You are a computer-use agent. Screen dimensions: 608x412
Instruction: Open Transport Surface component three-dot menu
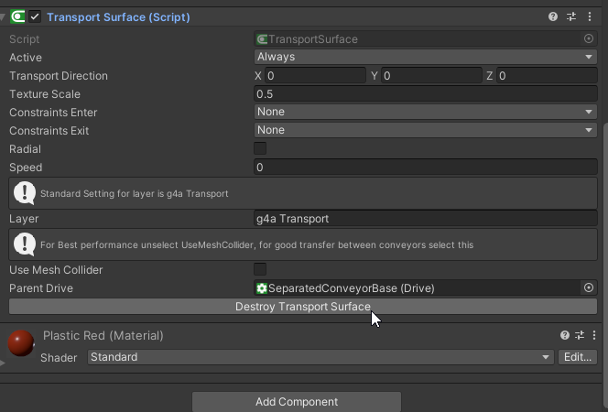tap(590, 16)
